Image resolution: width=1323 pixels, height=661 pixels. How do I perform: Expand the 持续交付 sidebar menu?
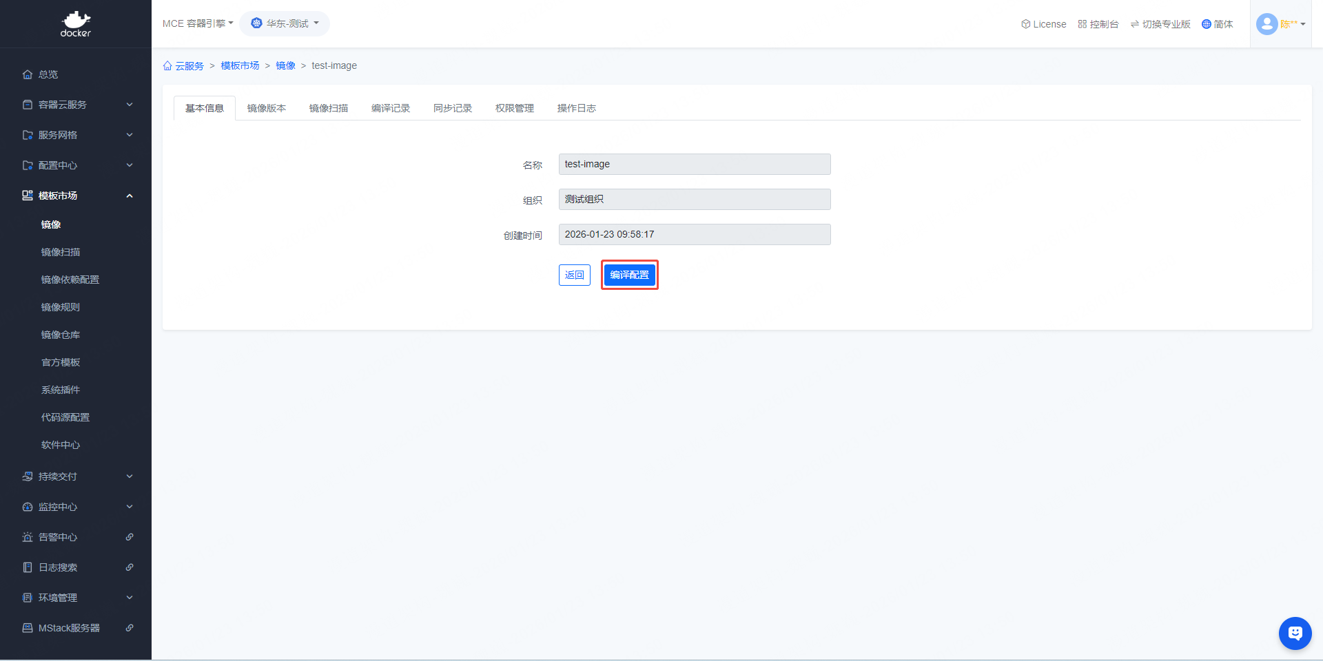[x=76, y=476]
